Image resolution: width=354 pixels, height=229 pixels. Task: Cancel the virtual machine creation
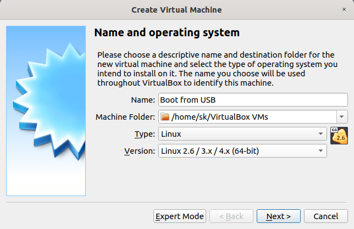click(x=326, y=216)
